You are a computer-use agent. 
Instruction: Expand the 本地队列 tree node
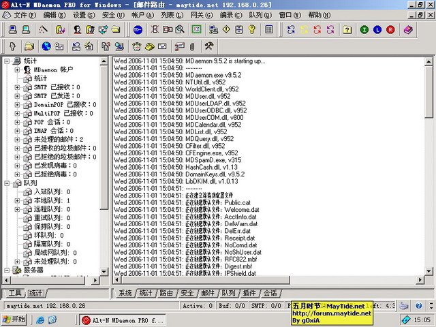(x=18, y=201)
